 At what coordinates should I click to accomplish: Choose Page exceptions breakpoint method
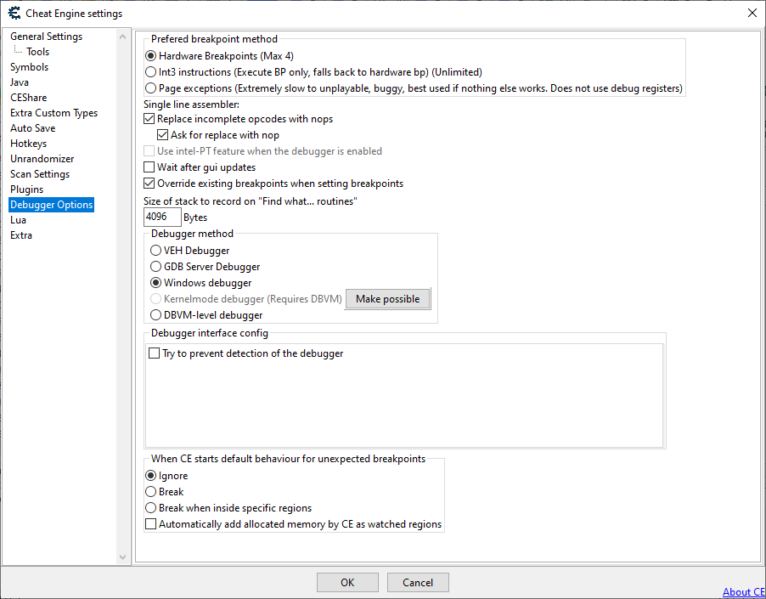150,88
